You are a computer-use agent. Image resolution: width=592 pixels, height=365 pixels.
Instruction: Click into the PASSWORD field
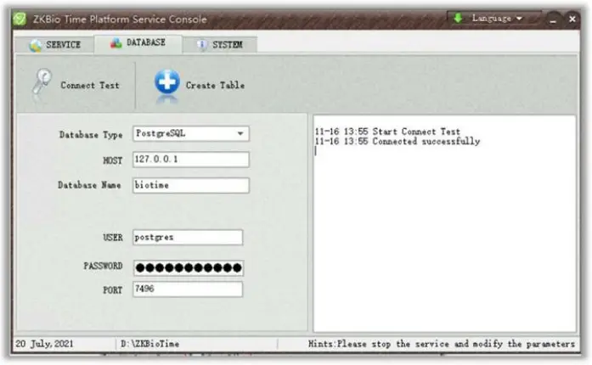coord(189,268)
